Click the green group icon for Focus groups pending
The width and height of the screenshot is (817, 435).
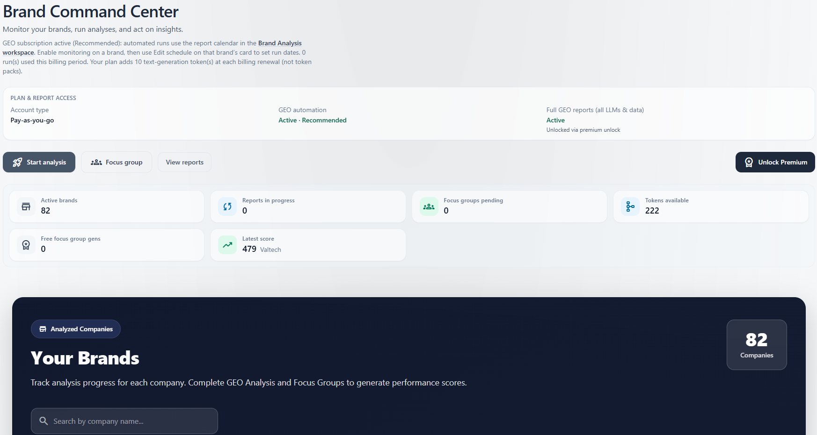(429, 206)
